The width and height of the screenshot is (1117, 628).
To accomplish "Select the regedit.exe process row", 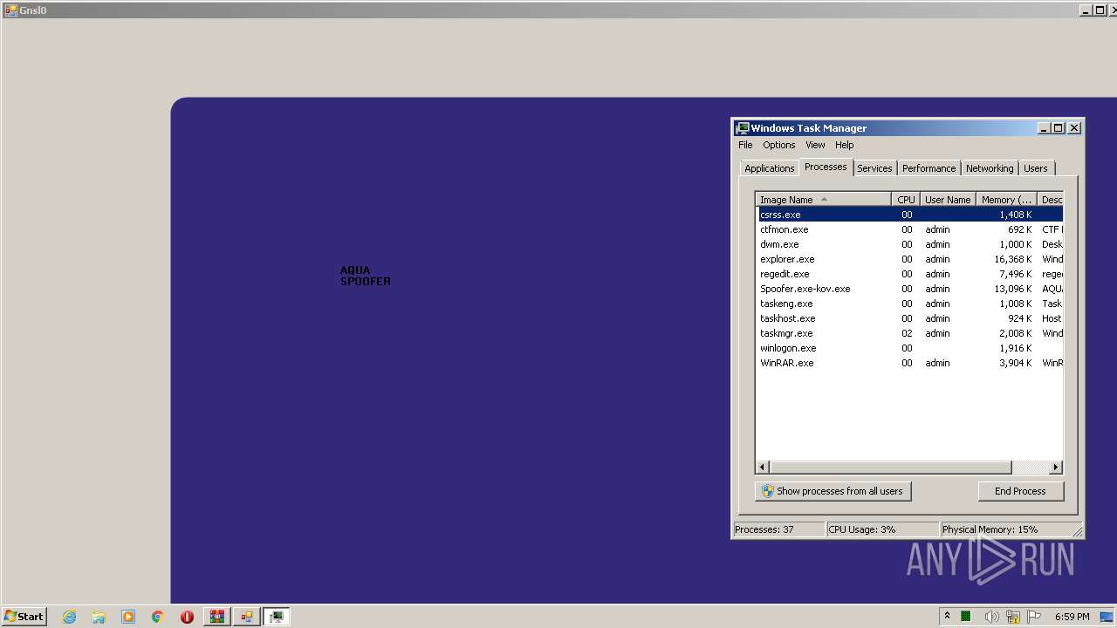I will pyautogui.click(x=909, y=274).
